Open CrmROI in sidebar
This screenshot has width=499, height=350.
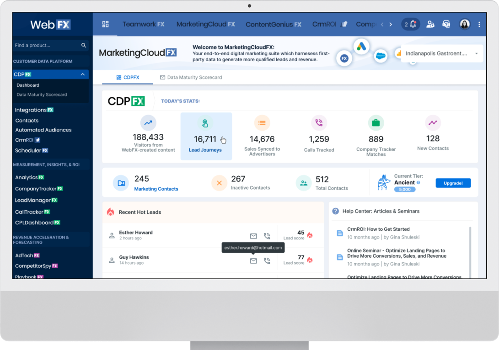click(27, 140)
